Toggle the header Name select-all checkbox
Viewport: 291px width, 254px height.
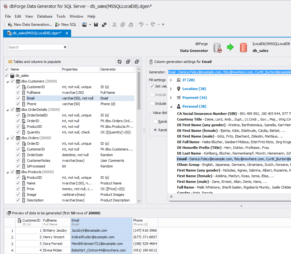(x=7, y=69)
